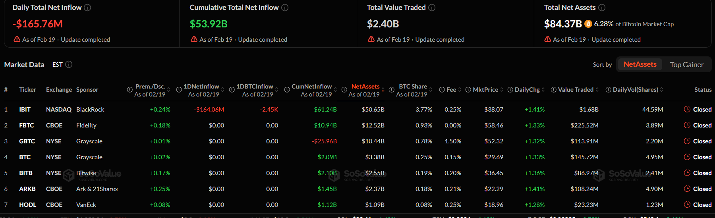Open the HODL ticker link
This screenshot has height=218, width=715.
tap(28, 204)
